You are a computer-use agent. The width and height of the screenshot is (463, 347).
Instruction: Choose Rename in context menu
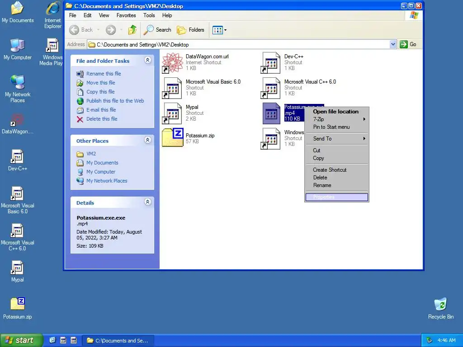click(x=336, y=185)
